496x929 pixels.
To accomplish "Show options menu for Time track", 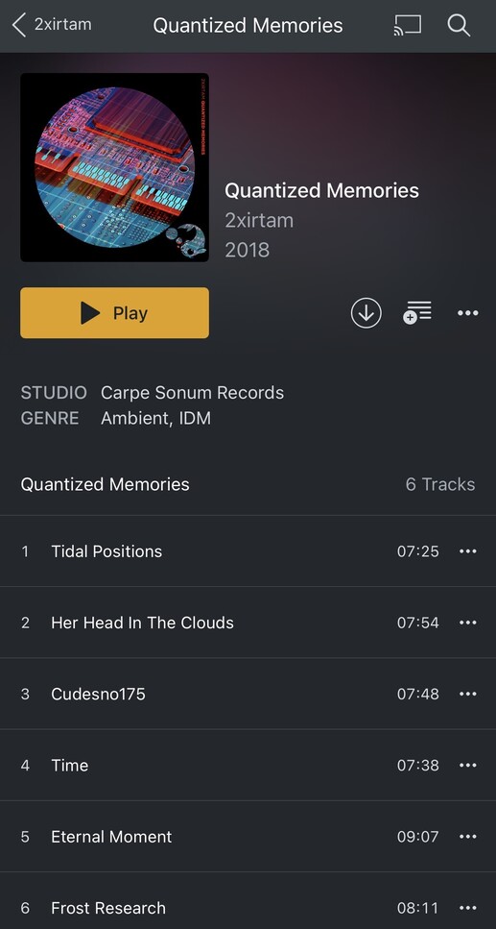I will [467, 766].
